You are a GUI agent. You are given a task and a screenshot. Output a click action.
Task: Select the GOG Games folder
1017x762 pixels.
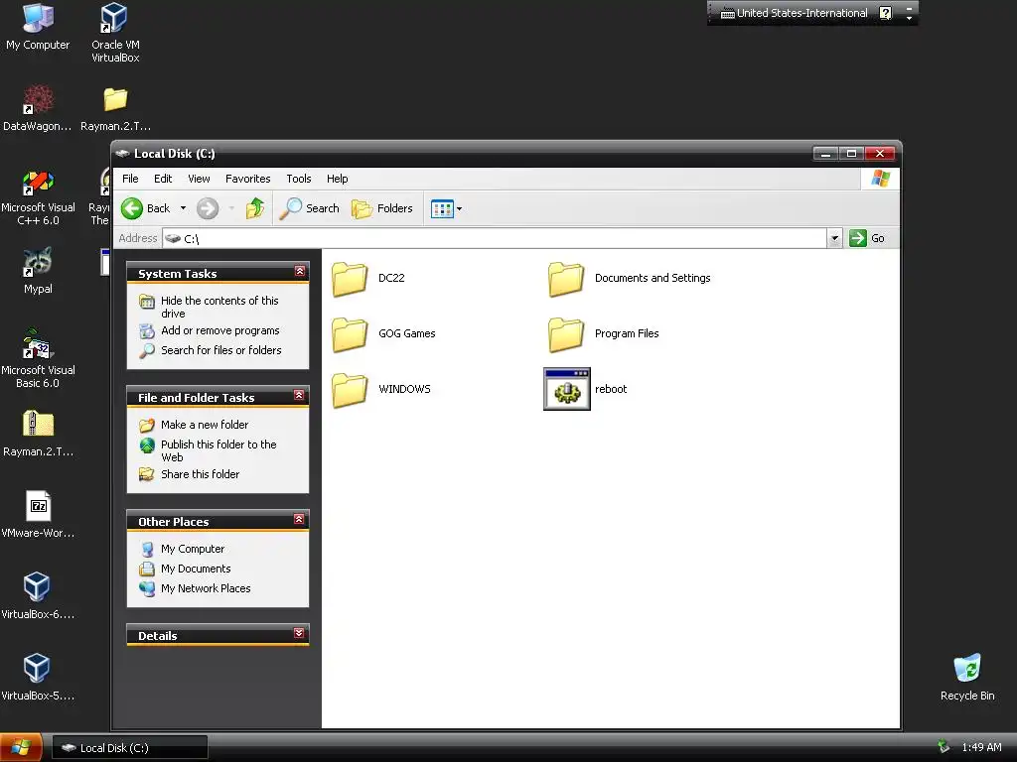coord(383,333)
